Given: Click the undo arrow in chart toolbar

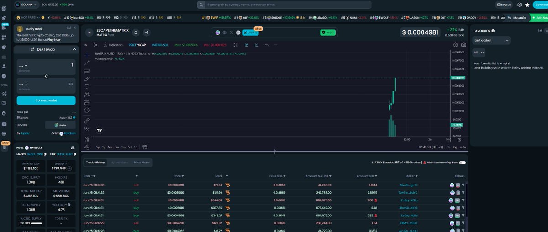Looking at the screenshot, I should click(267, 45).
